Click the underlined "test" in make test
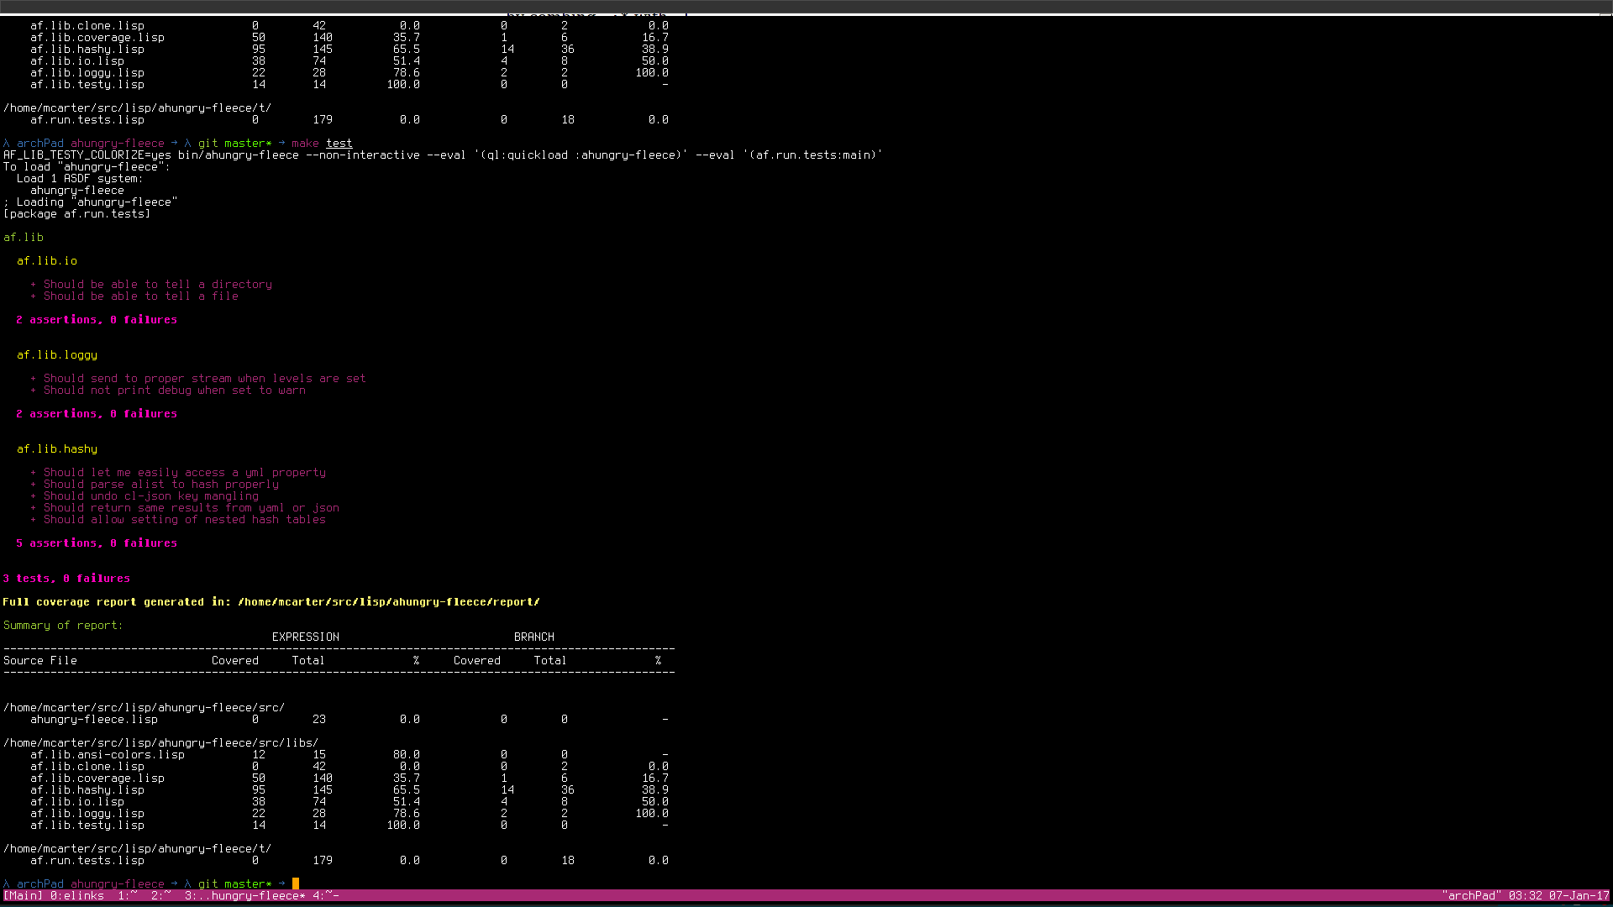This screenshot has height=907, width=1613. (x=339, y=144)
